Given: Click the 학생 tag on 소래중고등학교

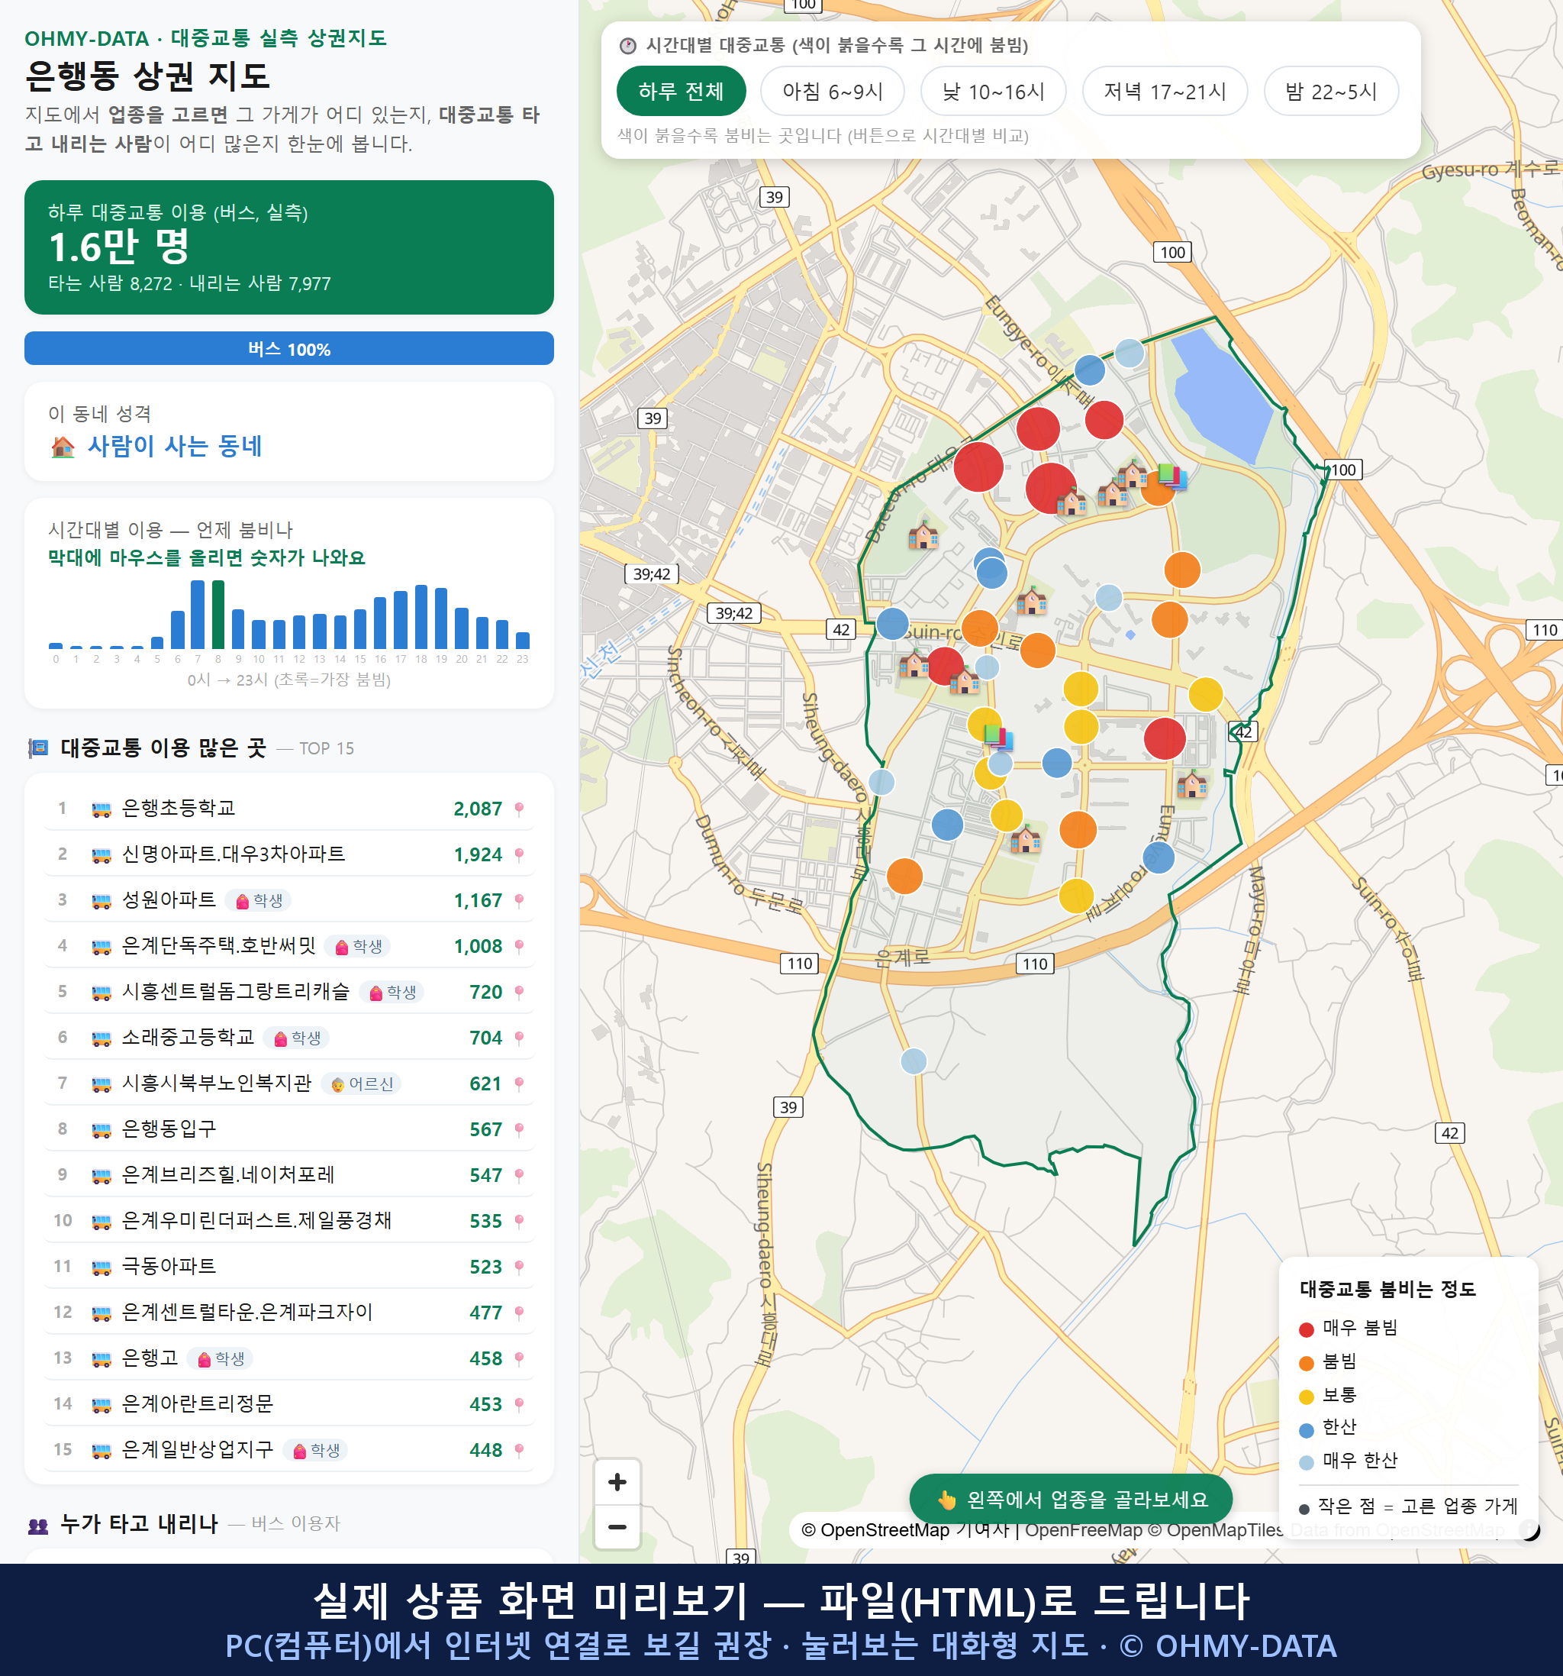Looking at the screenshot, I should [297, 1038].
